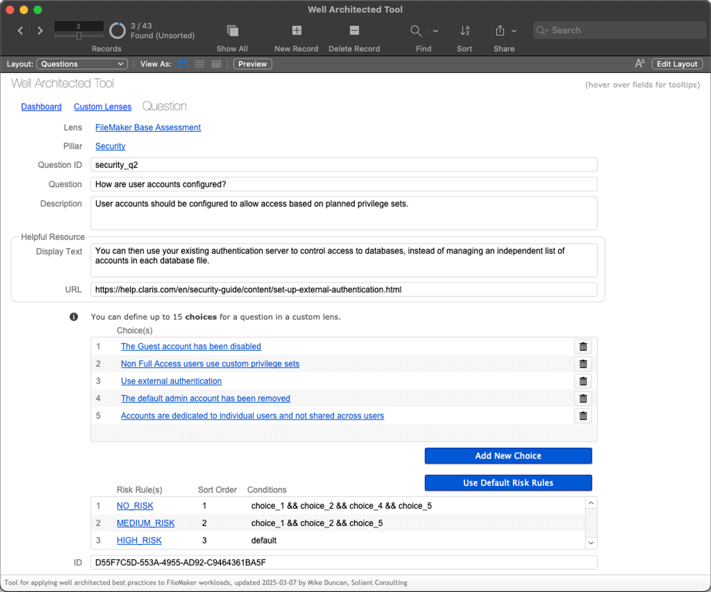Click the Sort icon

[x=465, y=31]
